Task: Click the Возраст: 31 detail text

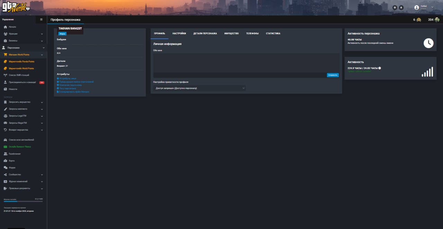Action: (x=62, y=66)
